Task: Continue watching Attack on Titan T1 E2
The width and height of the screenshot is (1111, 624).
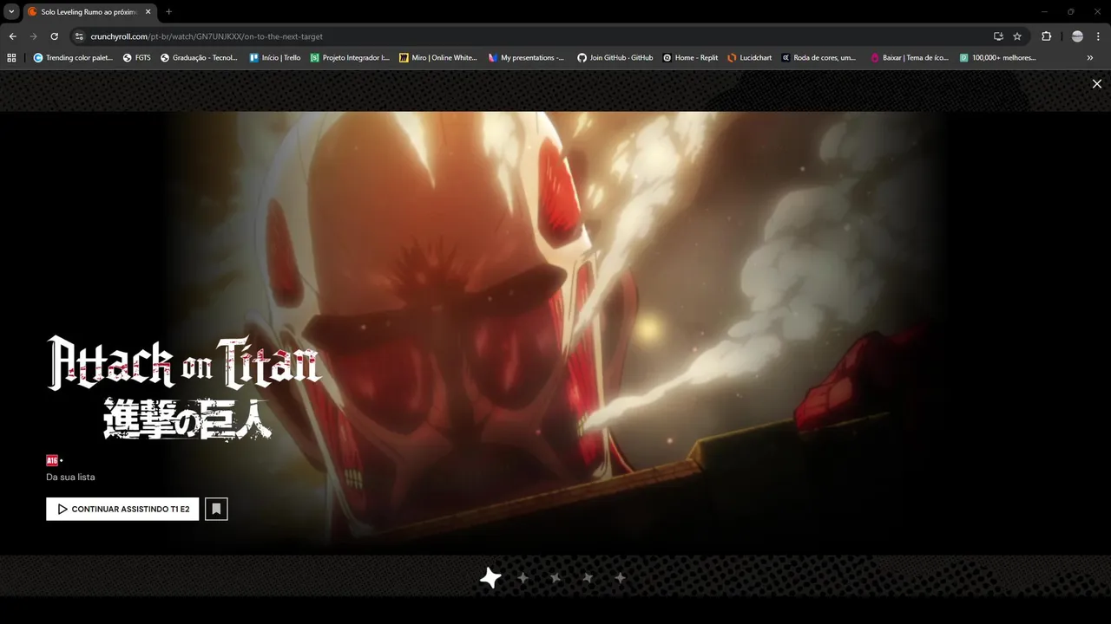Action: (122, 509)
